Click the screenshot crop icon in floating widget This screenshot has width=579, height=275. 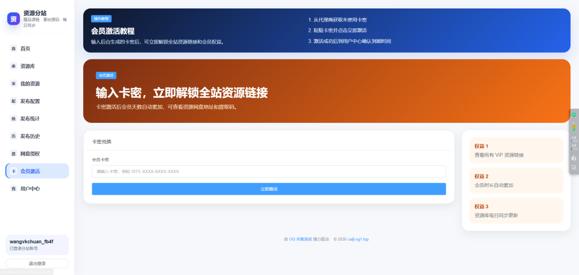[574, 167]
